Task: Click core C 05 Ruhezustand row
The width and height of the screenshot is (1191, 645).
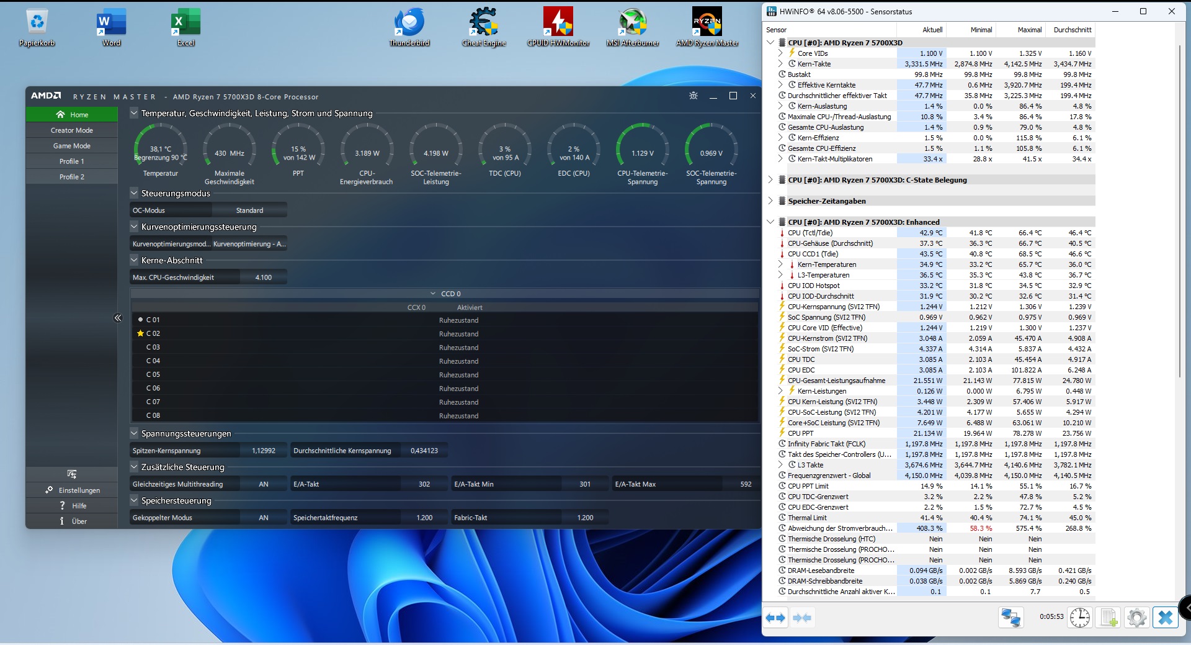Action: click(x=444, y=375)
